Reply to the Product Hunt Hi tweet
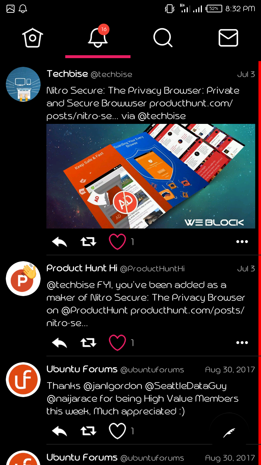The image size is (261, 465). coord(59,343)
